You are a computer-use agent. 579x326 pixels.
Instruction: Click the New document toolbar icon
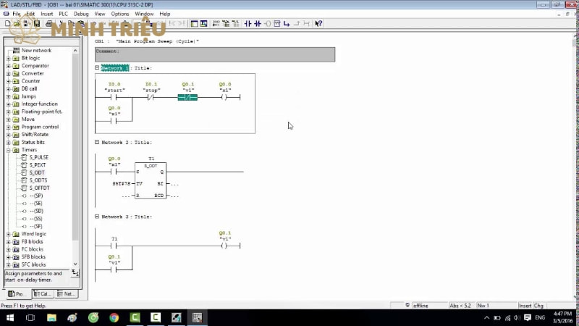[x=7, y=24]
